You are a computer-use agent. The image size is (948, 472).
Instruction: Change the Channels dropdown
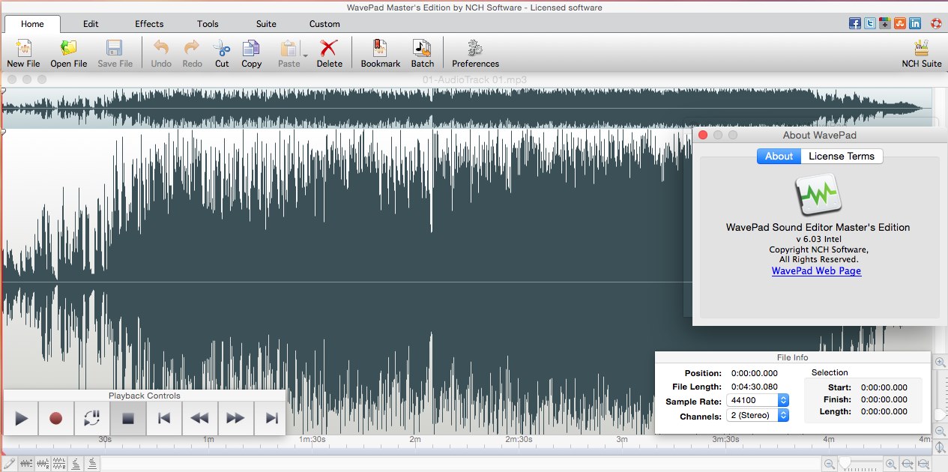(758, 415)
